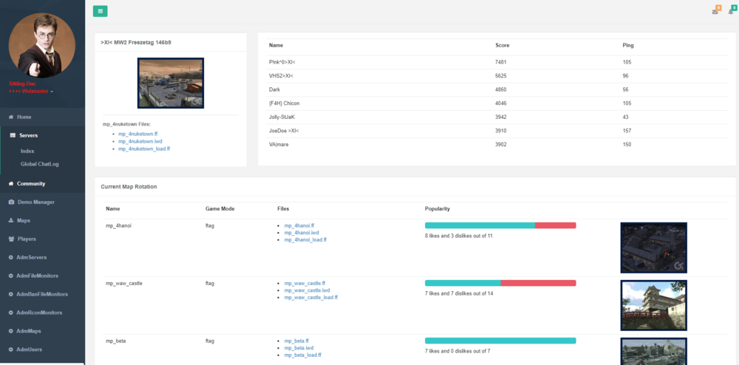Viewport: 739px width, 365px height.
Task: Click the AdmServers gear icon
Action: 11,257
